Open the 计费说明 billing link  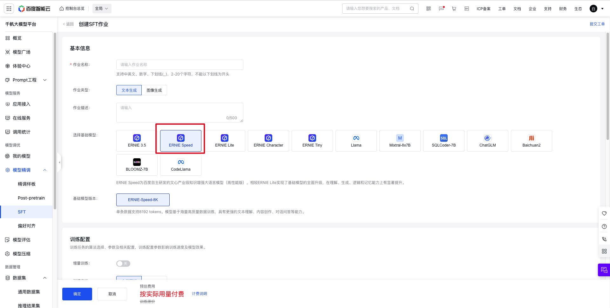(200, 294)
